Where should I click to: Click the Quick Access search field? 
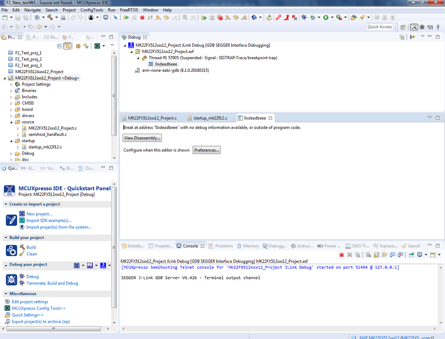pos(380,27)
